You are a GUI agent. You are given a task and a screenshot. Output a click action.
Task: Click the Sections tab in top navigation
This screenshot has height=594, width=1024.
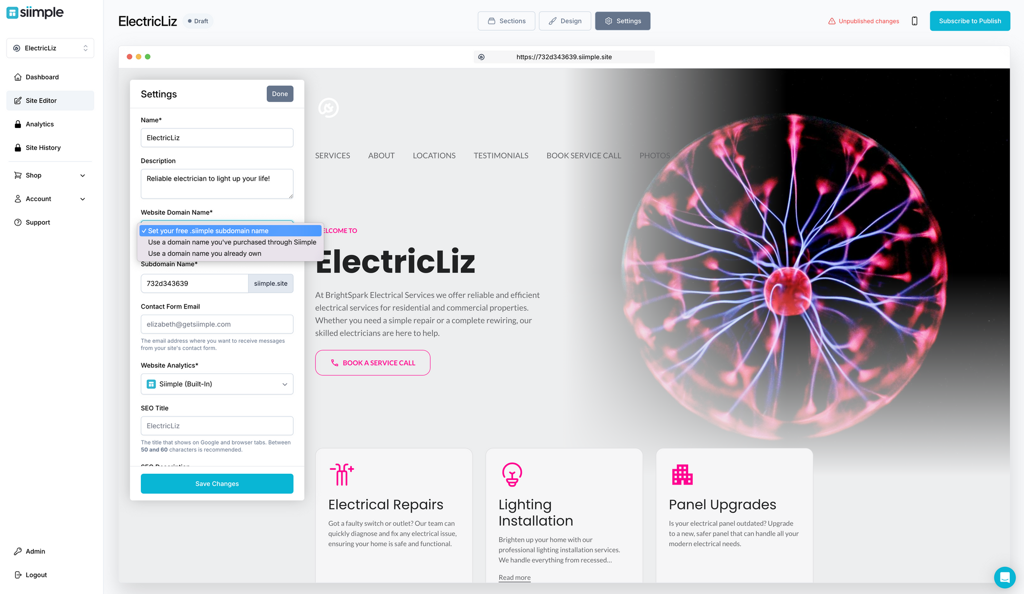(x=506, y=20)
